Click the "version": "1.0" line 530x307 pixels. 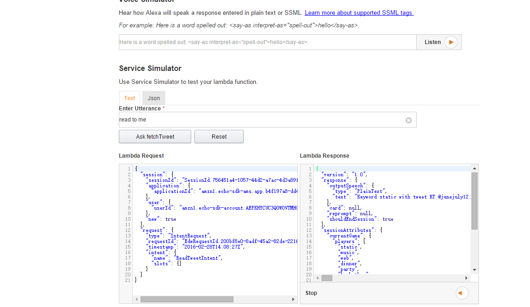344,175
